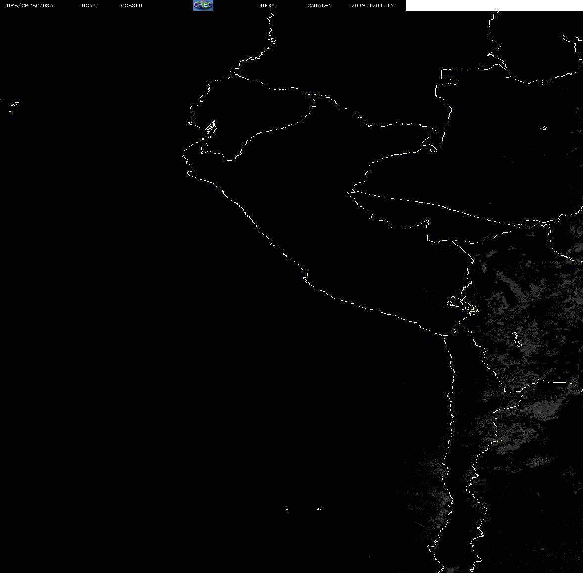Click the 200901201015 timestamp text
583x573 pixels.
pyautogui.click(x=372, y=5)
